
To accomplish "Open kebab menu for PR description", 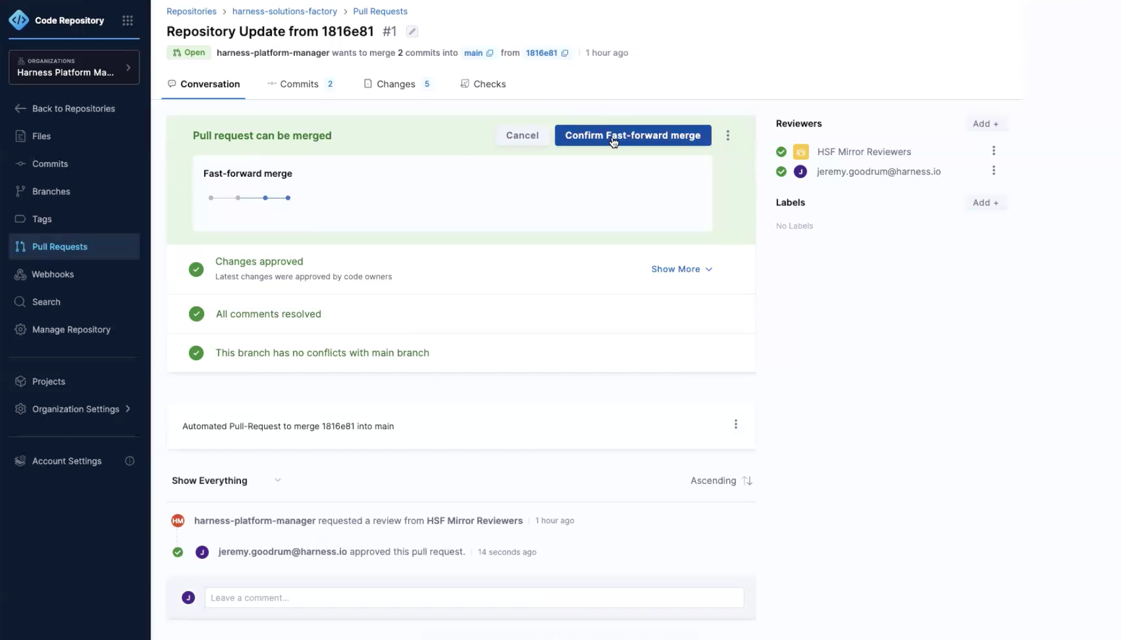I will 736,424.
